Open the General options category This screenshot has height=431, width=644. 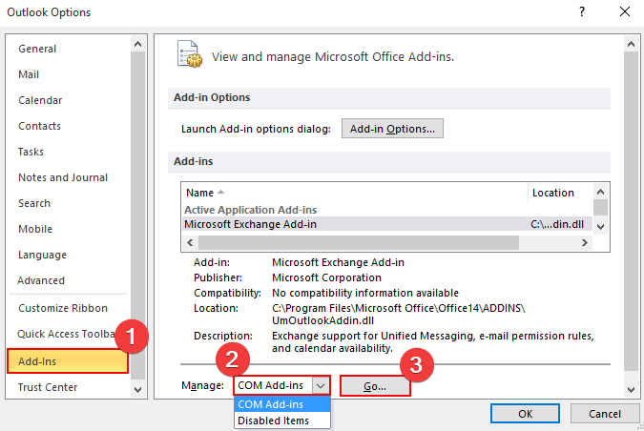tap(37, 49)
